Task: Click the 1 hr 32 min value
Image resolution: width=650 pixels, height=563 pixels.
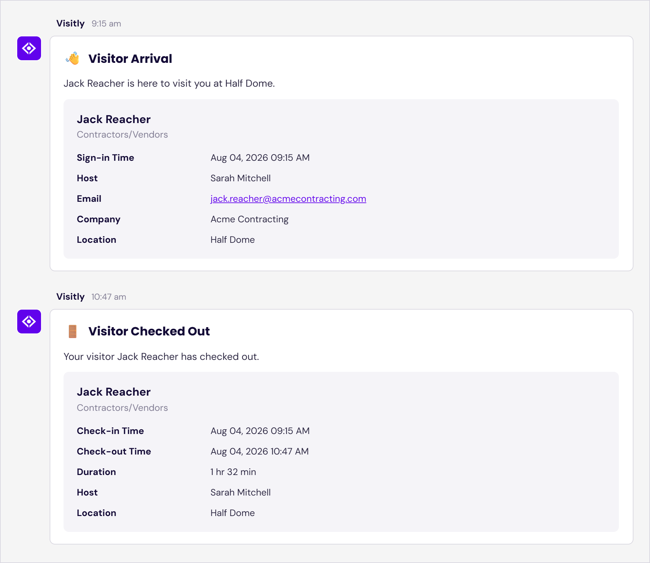Action: coord(233,472)
